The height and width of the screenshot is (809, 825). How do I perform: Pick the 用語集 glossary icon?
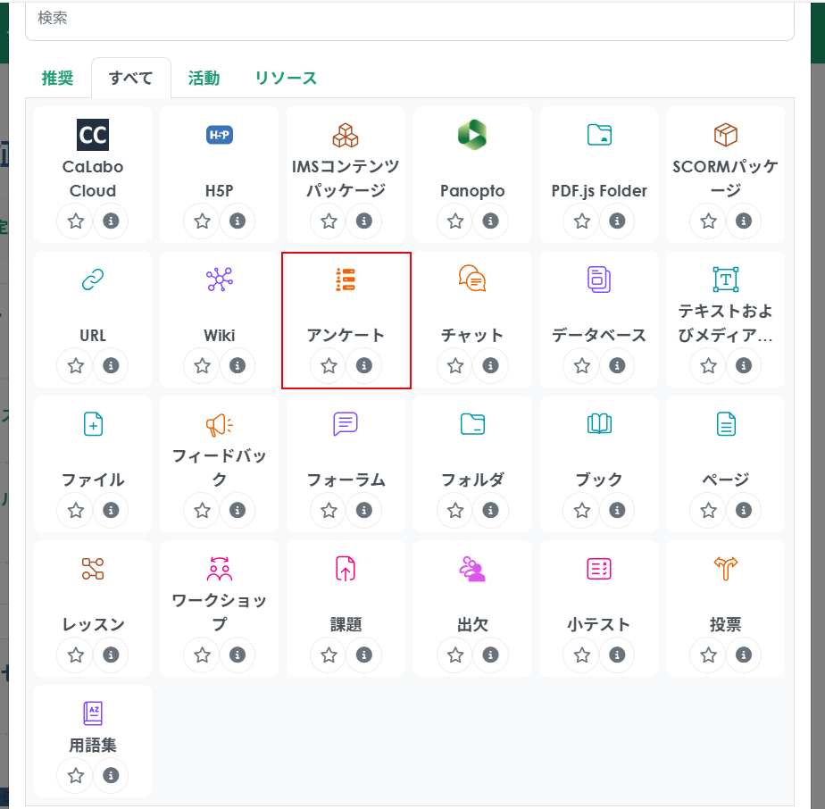(x=93, y=713)
